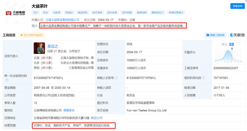
Task: Select the 电商经营模式 tag
Action: pyautogui.click(x=176, y=12)
